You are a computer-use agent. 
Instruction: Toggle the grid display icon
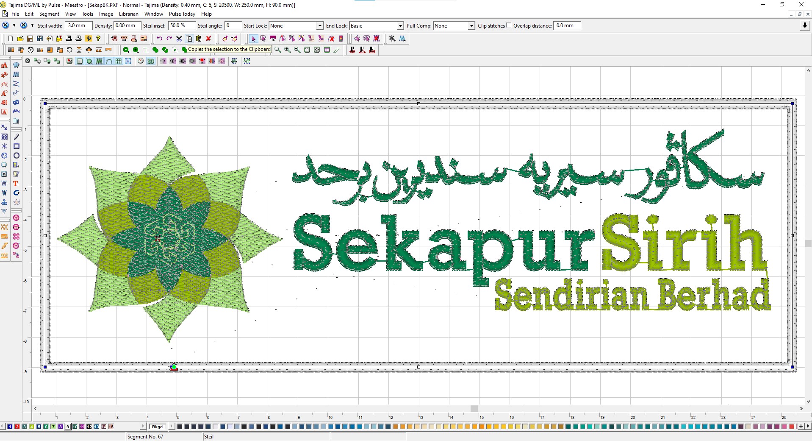(119, 61)
